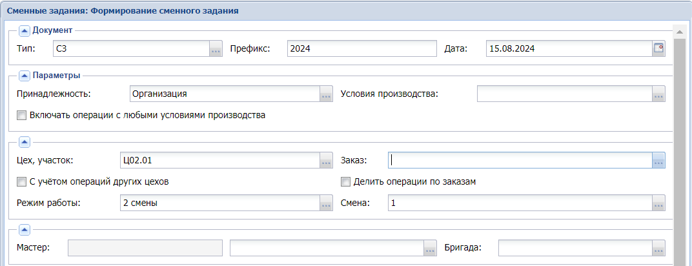Click into the Префикс input field
692x266 pixels.
point(362,49)
